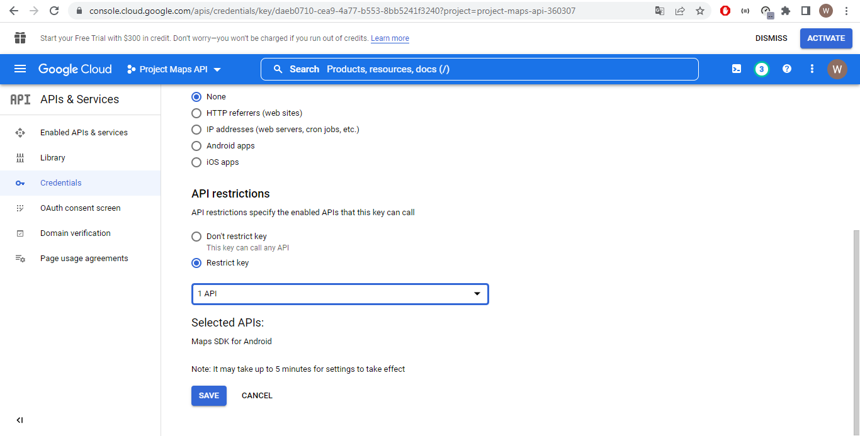Click the API restrictions heading

coord(230,194)
